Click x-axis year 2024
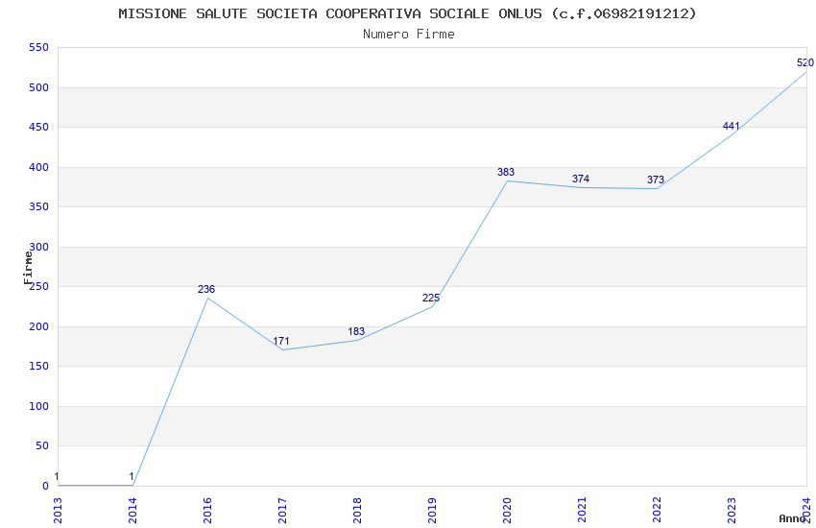 pyautogui.click(x=807, y=511)
